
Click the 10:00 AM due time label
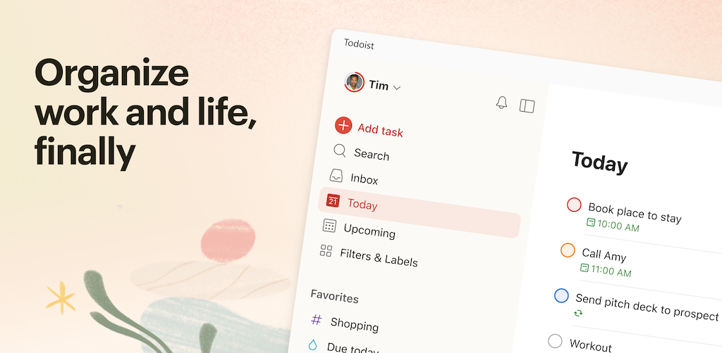613,225
